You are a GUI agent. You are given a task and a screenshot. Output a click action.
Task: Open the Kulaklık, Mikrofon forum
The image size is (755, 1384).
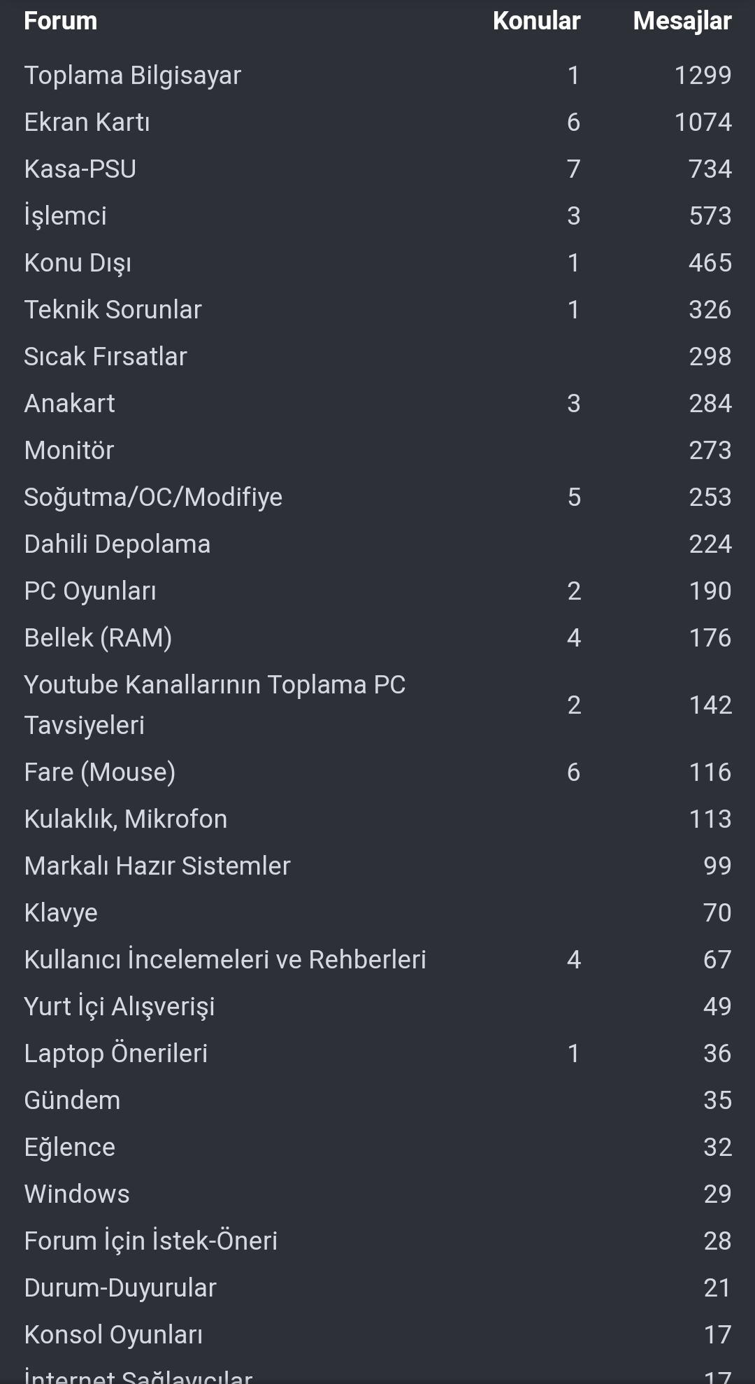tap(125, 819)
